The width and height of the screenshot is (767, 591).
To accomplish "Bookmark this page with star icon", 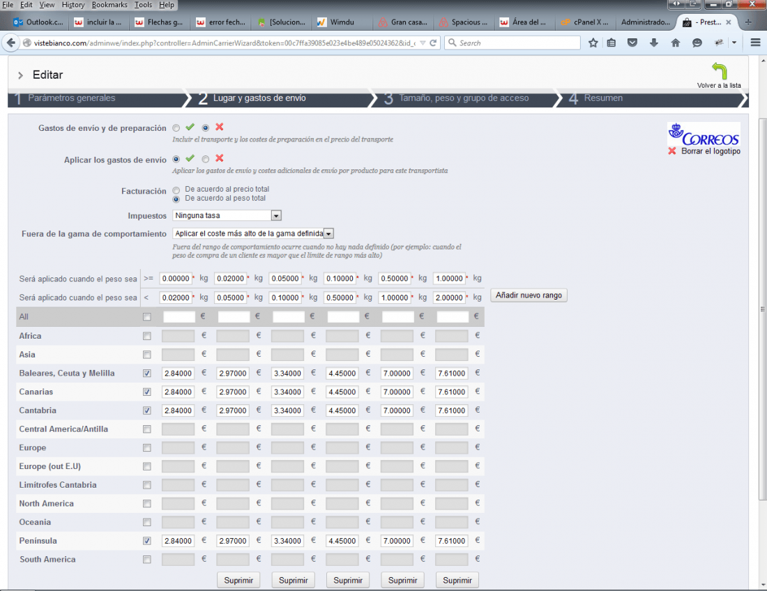I will pyautogui.click(x=593, y=43).
